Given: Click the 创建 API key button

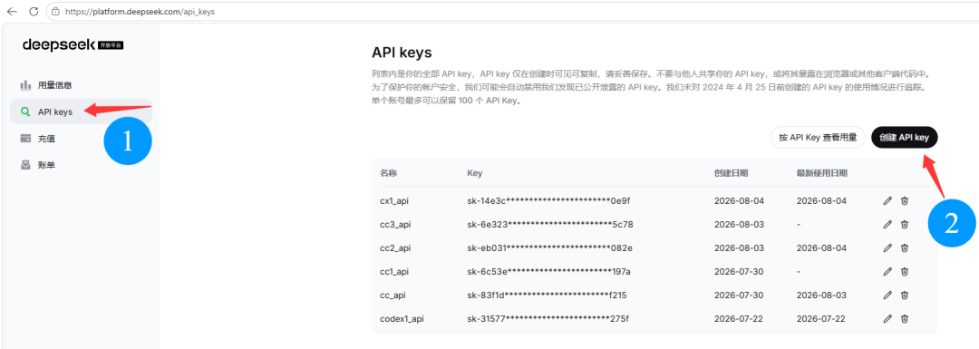Looking at the screenshot, I should (x=904, y=138).
